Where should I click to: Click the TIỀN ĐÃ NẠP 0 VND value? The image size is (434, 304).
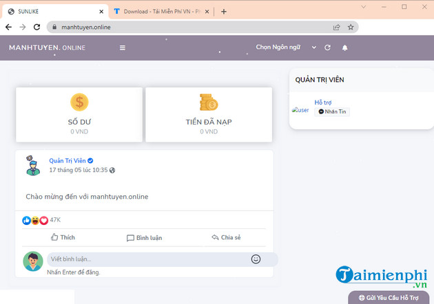click(209, 131)
